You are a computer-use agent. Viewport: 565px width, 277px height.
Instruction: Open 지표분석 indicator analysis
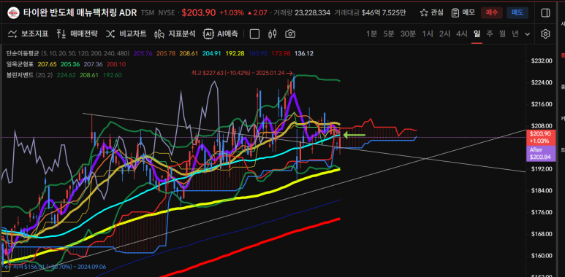tap(175, 34)
